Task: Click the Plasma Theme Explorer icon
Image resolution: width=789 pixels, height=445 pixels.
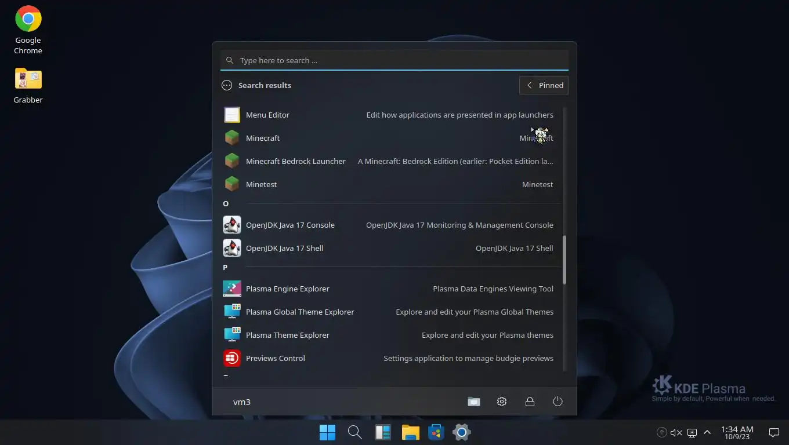Action: click(232, 335)
